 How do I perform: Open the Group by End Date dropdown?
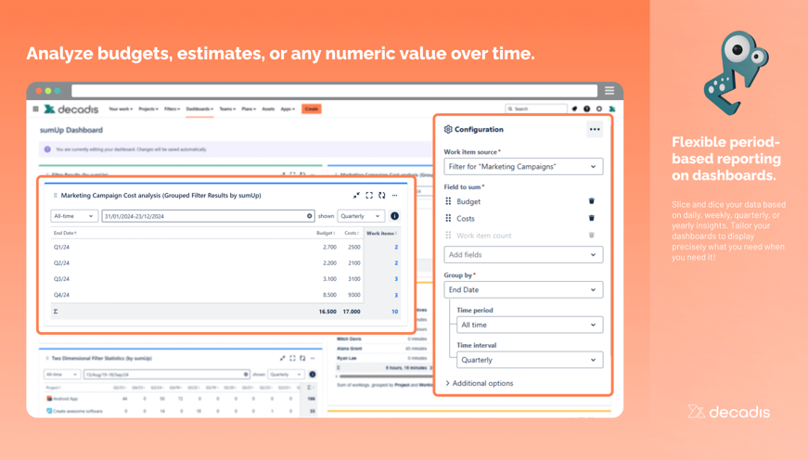523,289
